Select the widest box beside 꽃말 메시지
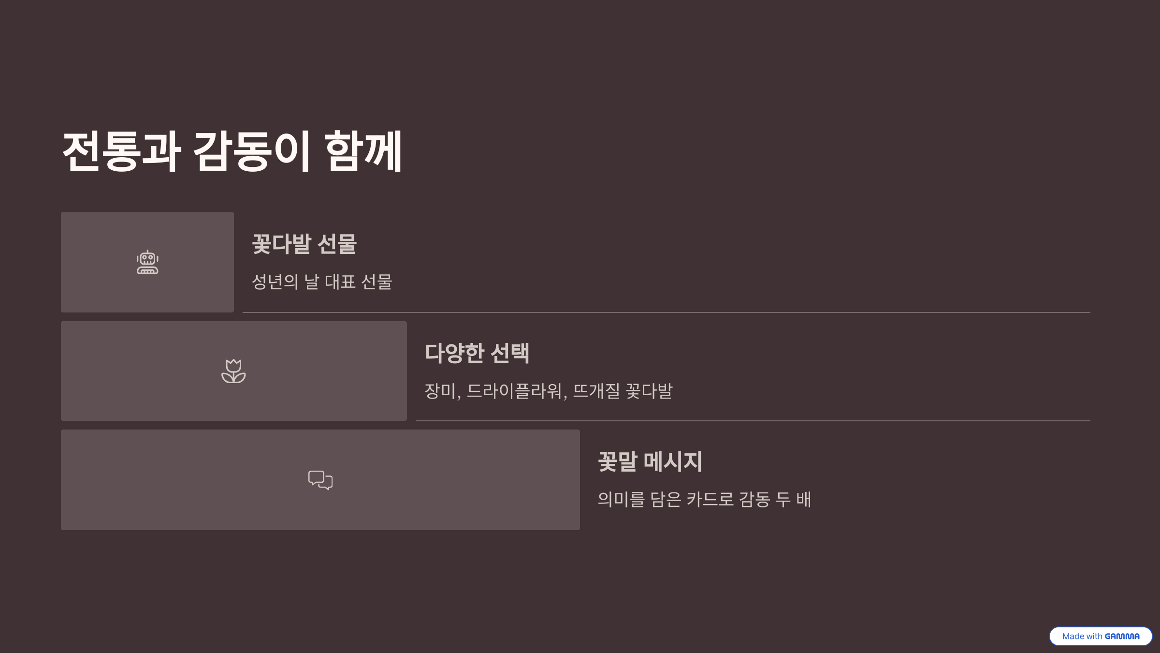The height and width of the screenshot is (653, 1160). [x=320, y=480]
